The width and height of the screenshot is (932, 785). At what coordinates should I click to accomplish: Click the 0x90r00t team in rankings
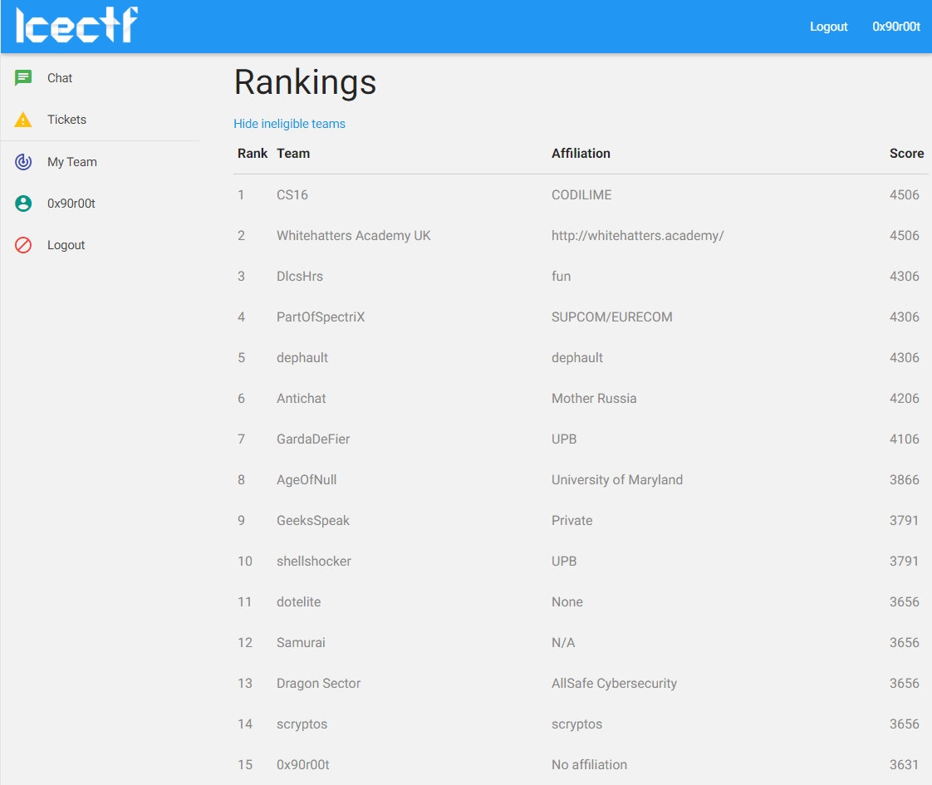point(303,765)
